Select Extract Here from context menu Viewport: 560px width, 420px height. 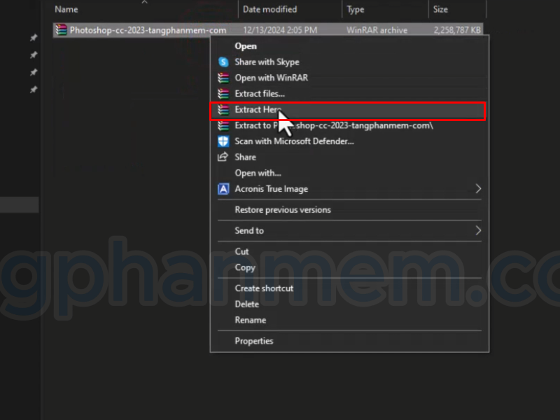tap(258, 110)
